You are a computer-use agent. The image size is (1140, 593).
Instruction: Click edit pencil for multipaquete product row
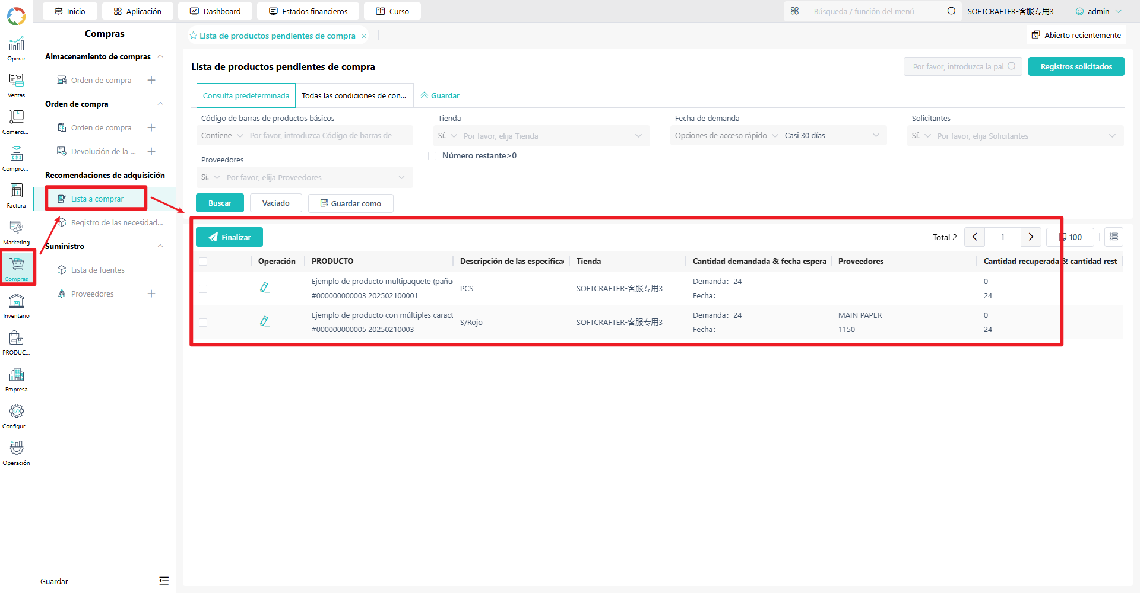tap(265, 288)
